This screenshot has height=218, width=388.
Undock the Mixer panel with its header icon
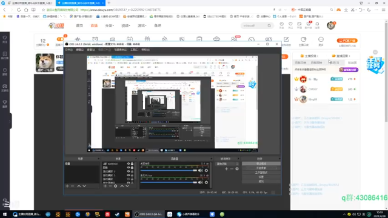coord(212,159)
